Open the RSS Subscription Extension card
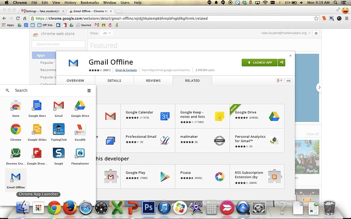 pyautogui.click(x=257, y=176)
